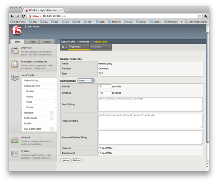Click the System settings icon
218x183 pixels.
(15, 153)
